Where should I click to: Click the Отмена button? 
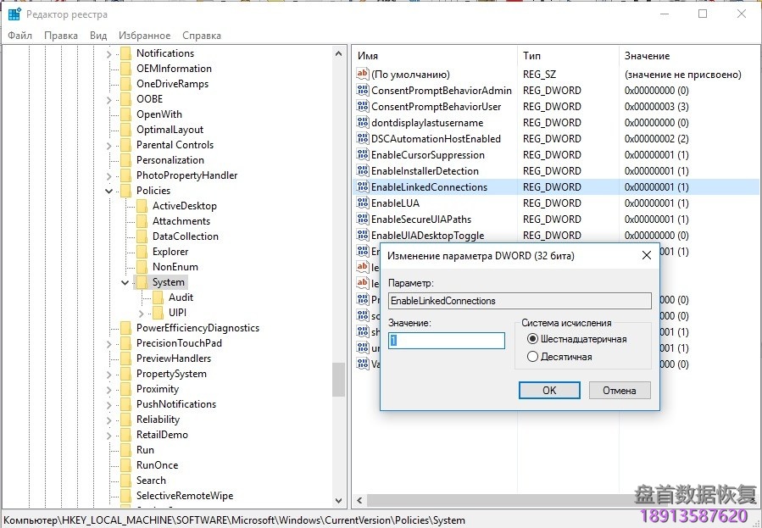pos(619,390)
